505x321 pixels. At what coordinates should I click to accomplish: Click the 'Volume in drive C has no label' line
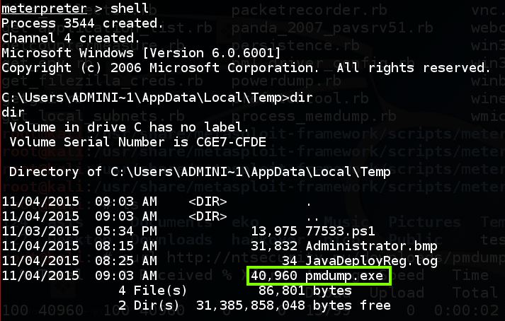[x=129, y=128]
